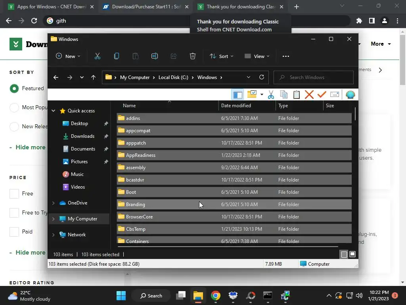This screenshot has height=305, width=406.
Task: Click My Computer in the address breadcrumb
Action: [135, 77]
